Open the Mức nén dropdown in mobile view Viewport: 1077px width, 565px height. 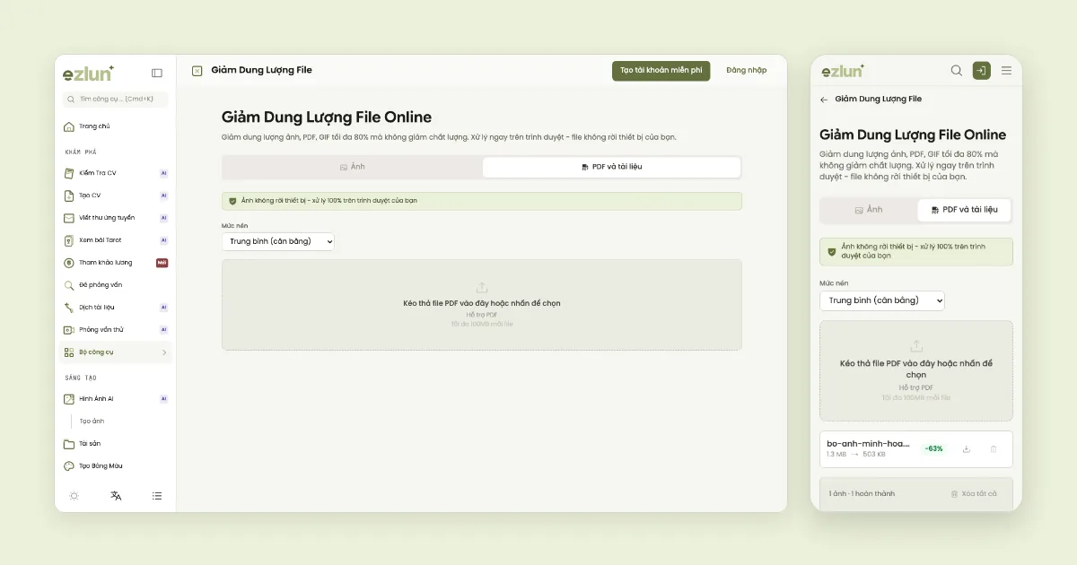[x=882, y=300]
